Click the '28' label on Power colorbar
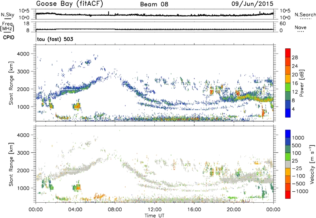 click(295, 57)
